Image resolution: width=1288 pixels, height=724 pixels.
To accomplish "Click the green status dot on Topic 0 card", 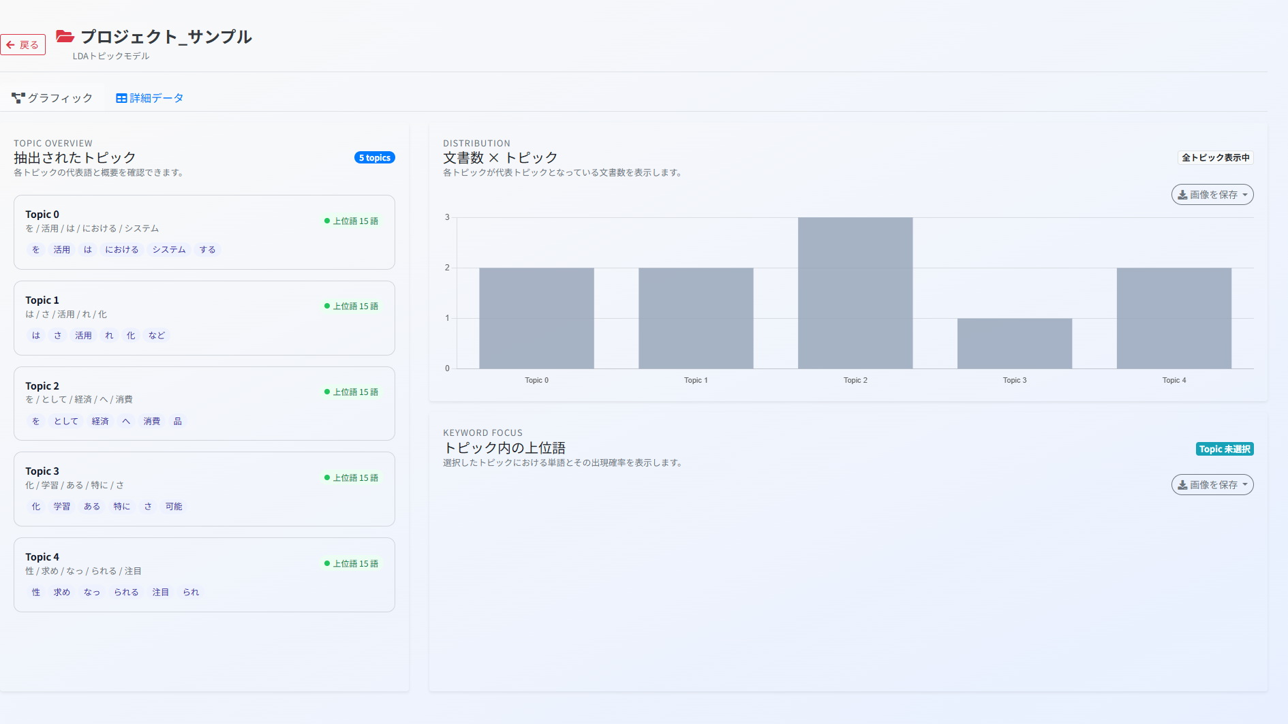I will coord(326,221).
